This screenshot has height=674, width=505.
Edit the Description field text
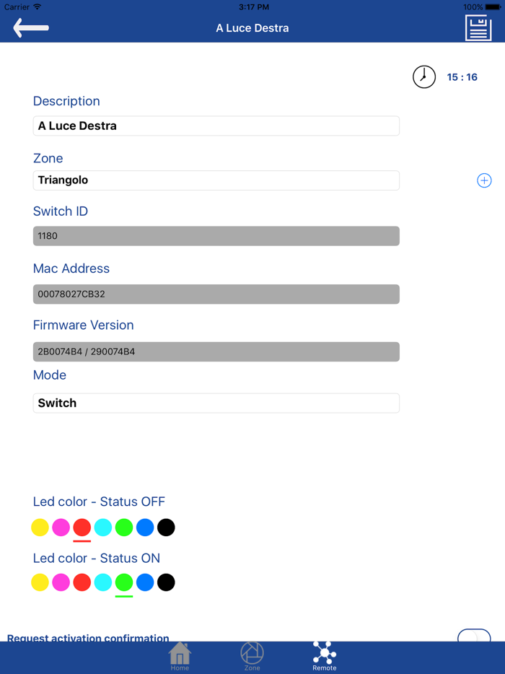(x=216, y=126)
